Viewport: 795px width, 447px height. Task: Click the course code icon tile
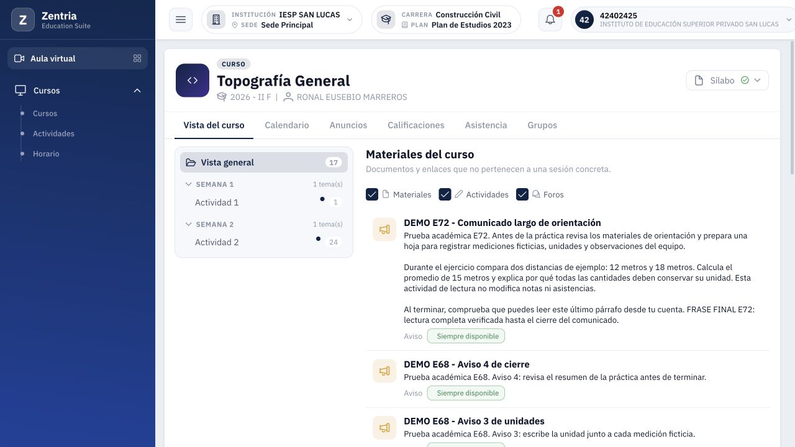pyautogui.click(x=193, y=81)
